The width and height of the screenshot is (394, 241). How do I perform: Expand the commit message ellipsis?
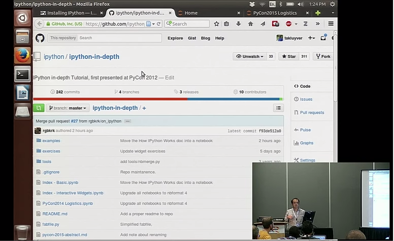(x=127, y=121)
